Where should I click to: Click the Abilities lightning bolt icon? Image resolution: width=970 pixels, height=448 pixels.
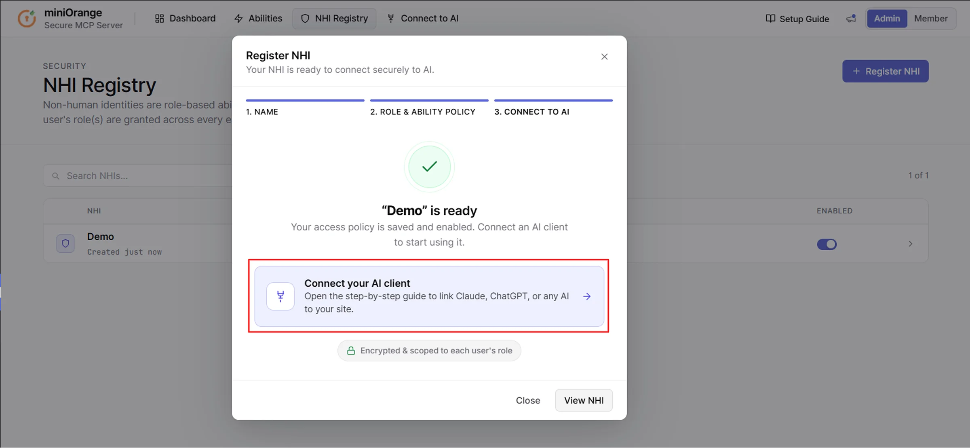pyautogui.click(x=238, y=19)
